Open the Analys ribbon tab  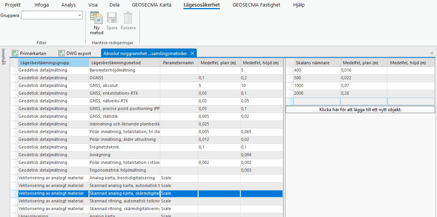68,5
